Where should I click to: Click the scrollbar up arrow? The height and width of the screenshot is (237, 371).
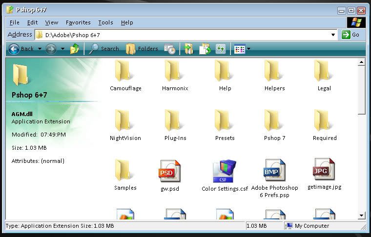point(361,62)
